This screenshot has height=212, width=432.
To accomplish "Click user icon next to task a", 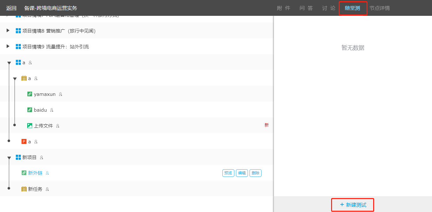I will click(36, 78).
